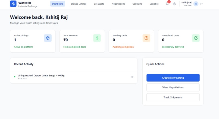Viewport: 219px width, 119px height.
Task: Click the Active Listings box icon
Action: pyautogui.click(x=48, y=38)
